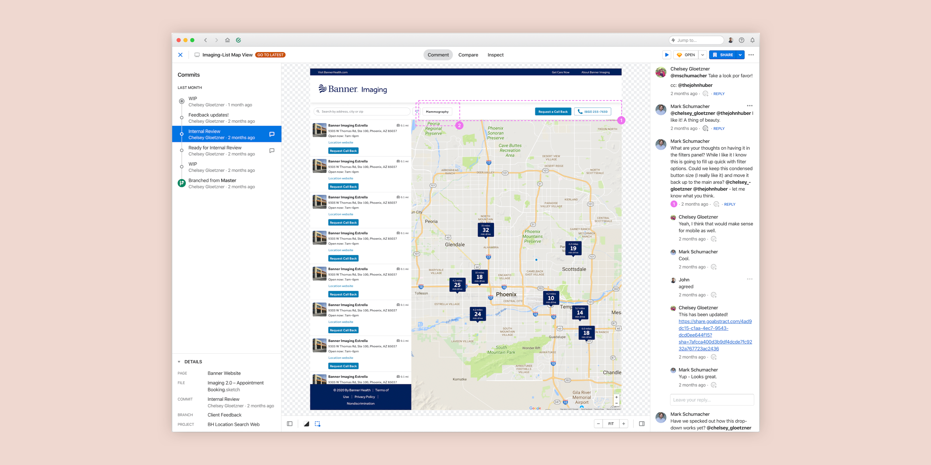Expand the OPEN button dropdown arrow
The image size is (931, 465).
click(702, 55)
